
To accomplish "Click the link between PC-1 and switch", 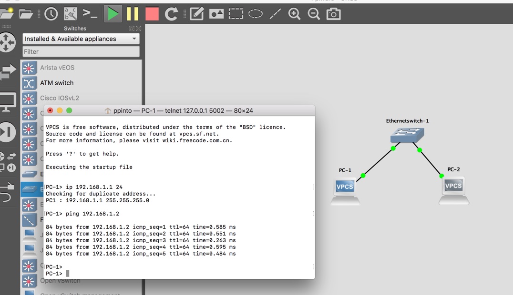I will (378, 162).
